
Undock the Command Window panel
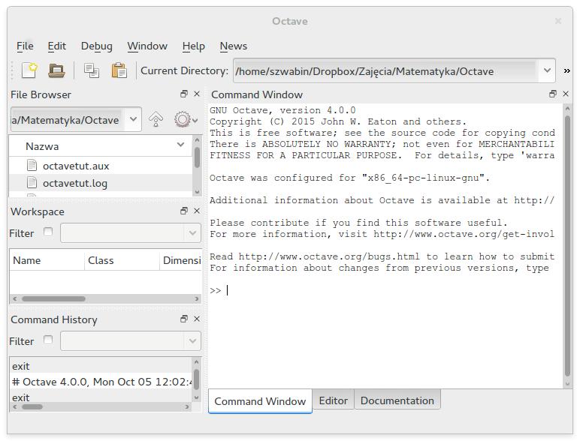553,94
